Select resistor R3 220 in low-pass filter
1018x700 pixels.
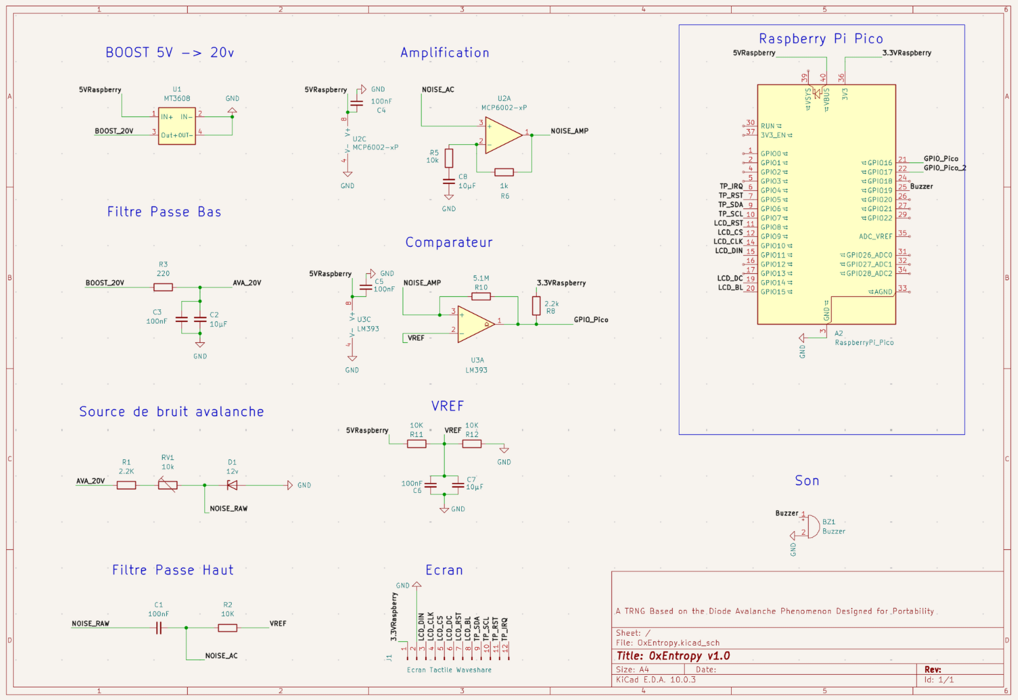[163, 287]
